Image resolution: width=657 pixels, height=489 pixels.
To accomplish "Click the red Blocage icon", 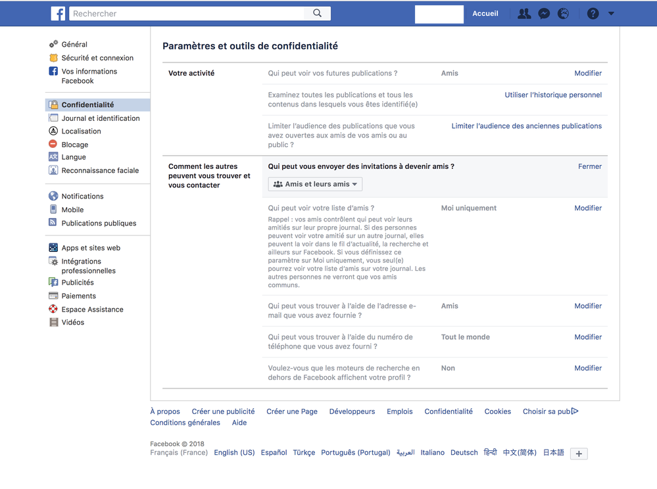I will (53, 144).
